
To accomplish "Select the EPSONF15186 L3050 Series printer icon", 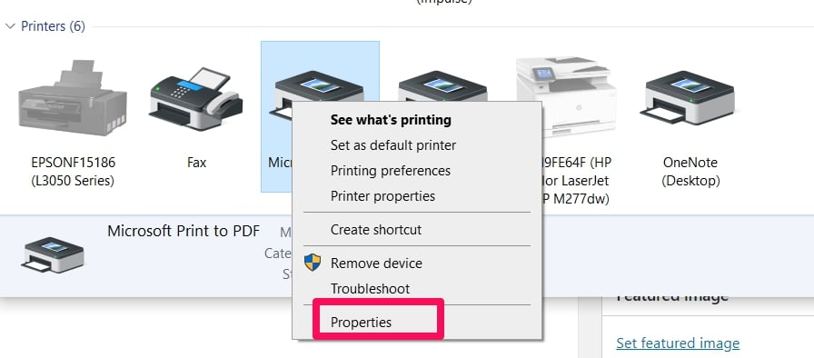I will pos(73,97).
